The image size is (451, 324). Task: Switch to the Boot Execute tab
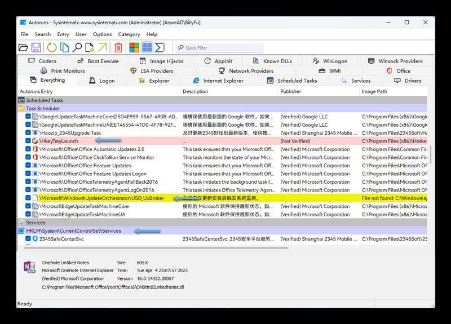(98, 61)
